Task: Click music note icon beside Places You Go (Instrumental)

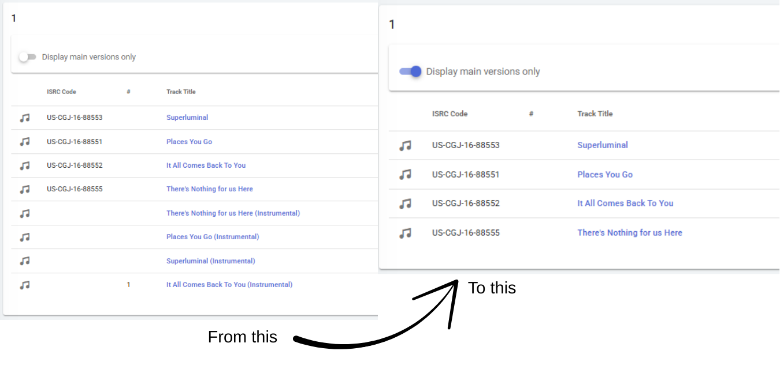Action: (x=24, y=237)
